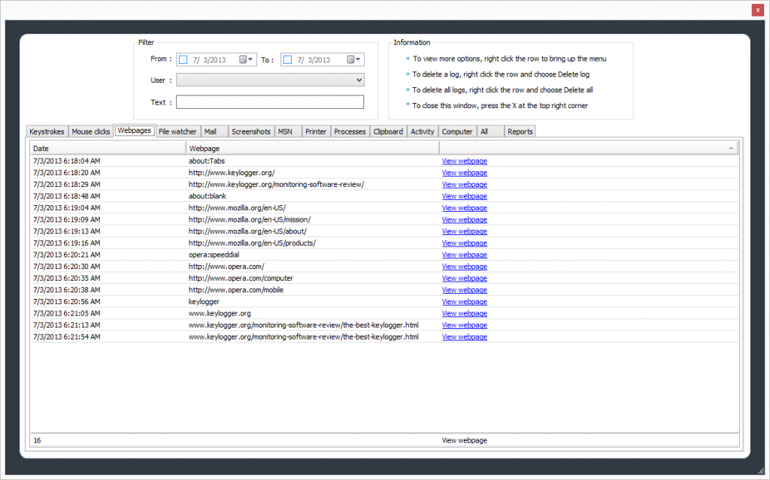Close the window with red X button
Viewport: 770px width, 480px height.
[757, 11]
